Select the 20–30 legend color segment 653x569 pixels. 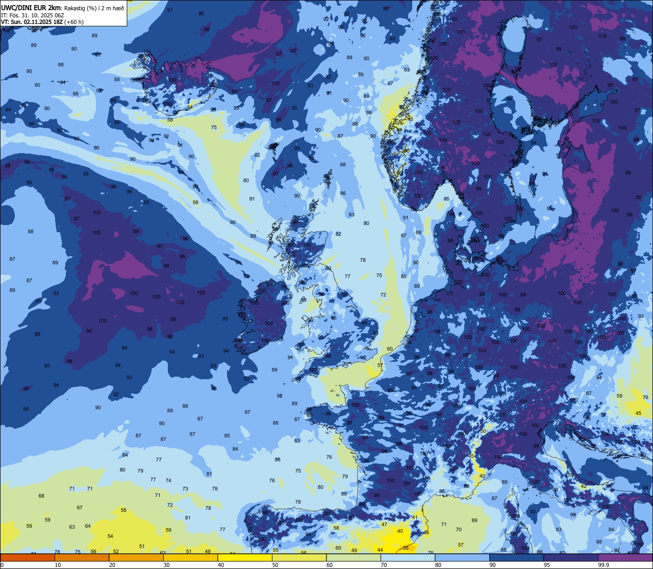point(136,558)
